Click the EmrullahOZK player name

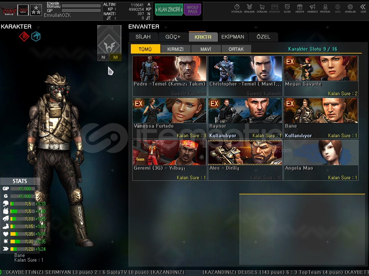point(57,15)
